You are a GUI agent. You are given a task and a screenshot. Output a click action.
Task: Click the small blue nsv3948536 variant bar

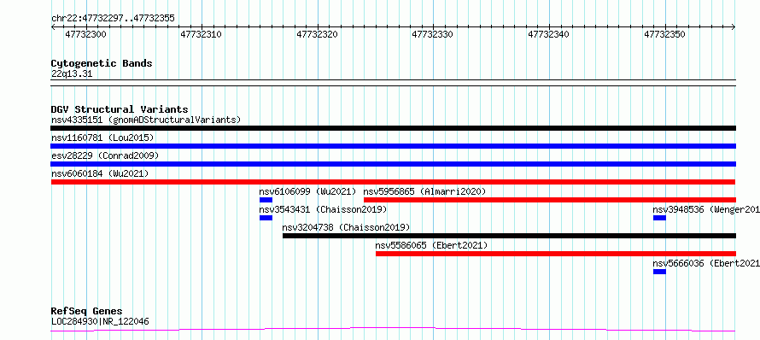coord(659,218)
